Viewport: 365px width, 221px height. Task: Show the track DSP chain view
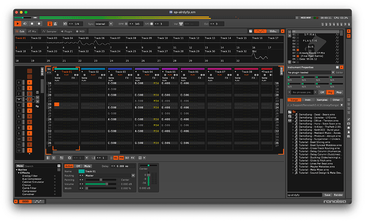25,201
